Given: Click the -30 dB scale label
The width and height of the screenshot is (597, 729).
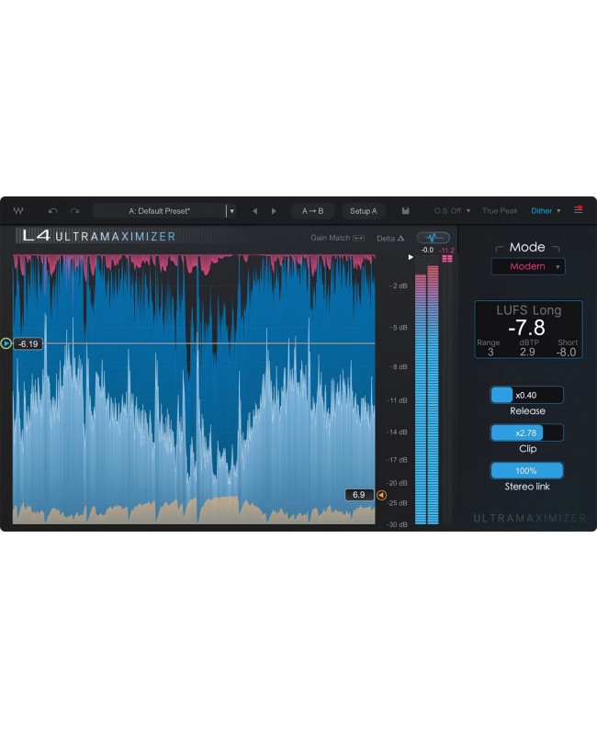Looking at the screenshot, I should [x=397, y=524].
